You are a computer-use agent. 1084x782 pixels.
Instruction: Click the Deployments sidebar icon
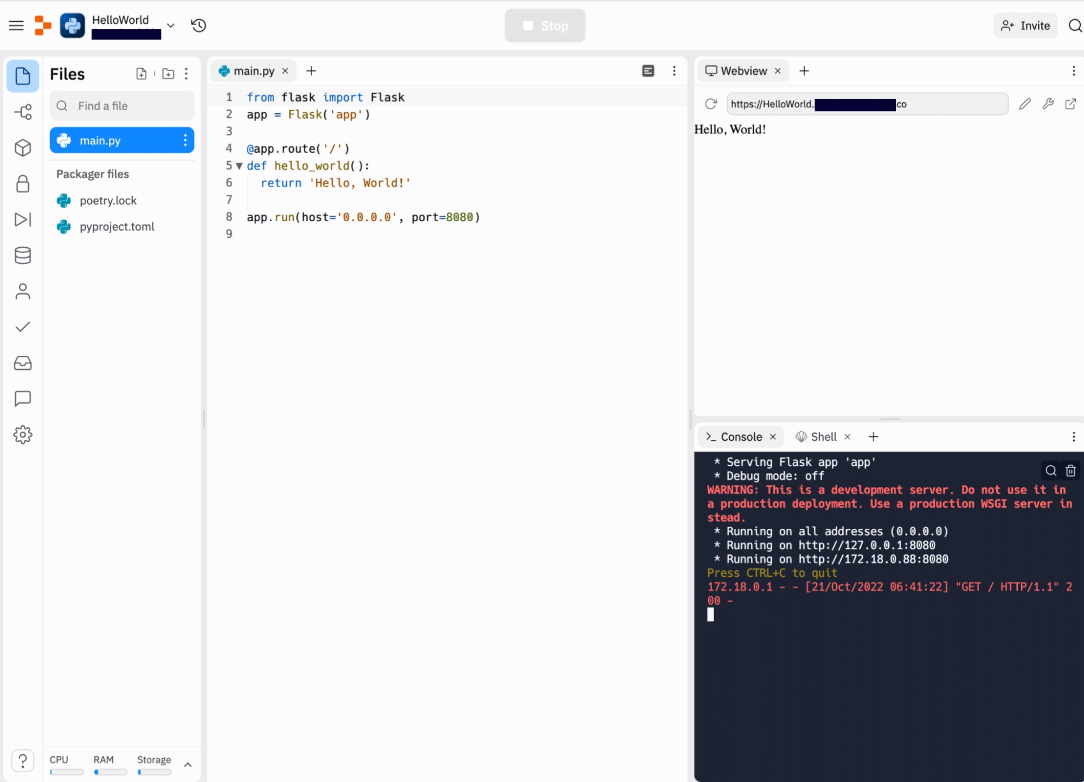click(x=22, y=221)
